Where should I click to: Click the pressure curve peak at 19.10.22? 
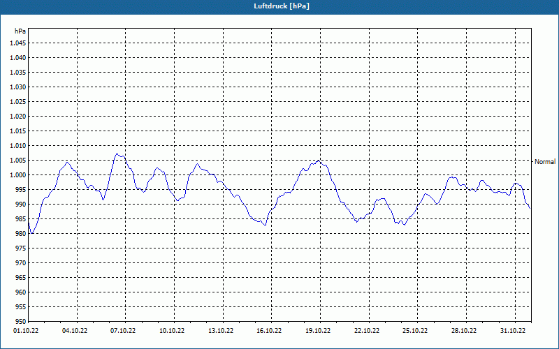coord(319,161)
